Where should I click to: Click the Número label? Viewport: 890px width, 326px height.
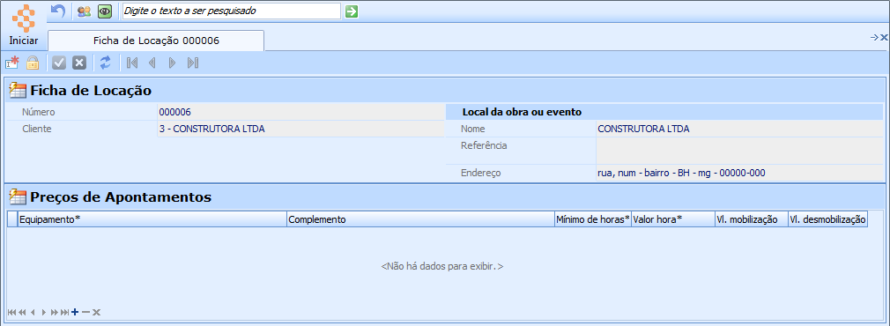coord(39,112)
